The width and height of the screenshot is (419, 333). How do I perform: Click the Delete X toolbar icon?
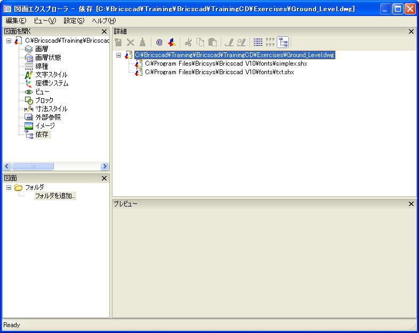click(131, 42)
